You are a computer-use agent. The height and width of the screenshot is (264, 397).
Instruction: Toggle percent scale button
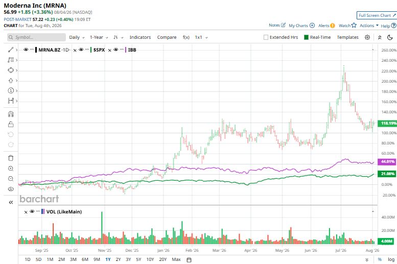pyautogui.click(x=380, y=259)
